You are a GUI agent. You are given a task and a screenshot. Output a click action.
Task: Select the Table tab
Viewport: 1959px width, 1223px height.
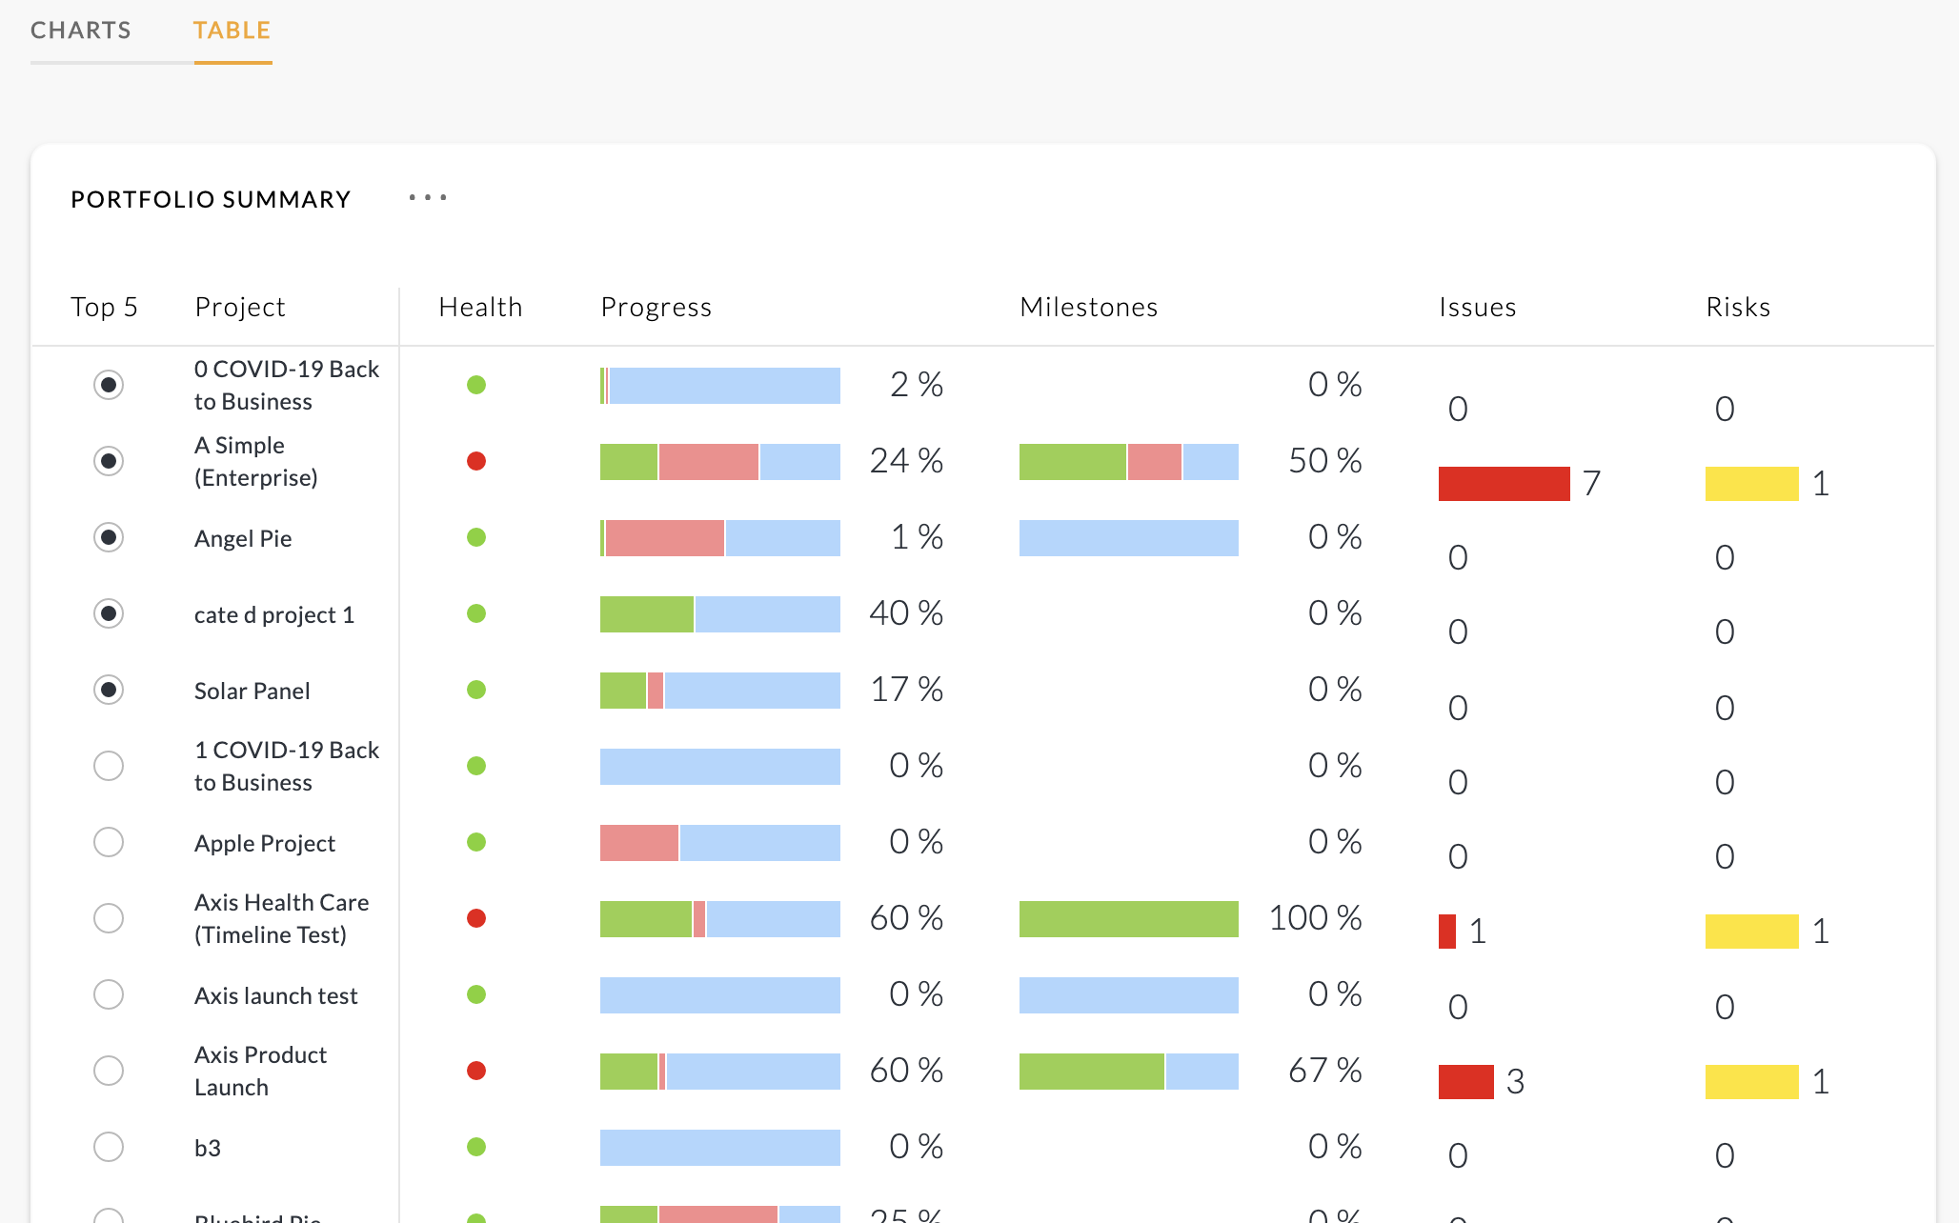(232, 30)
